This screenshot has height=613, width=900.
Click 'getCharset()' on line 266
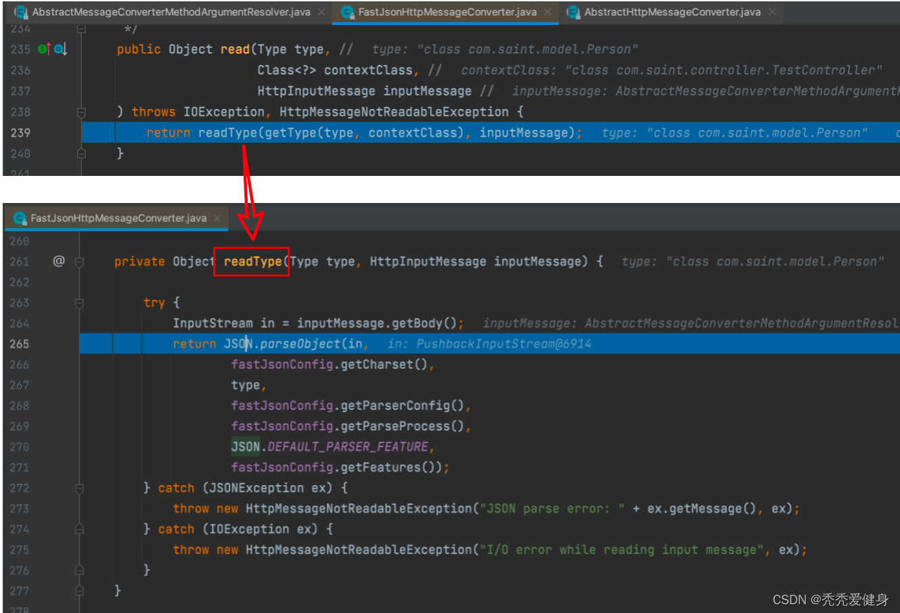point(384,364)
